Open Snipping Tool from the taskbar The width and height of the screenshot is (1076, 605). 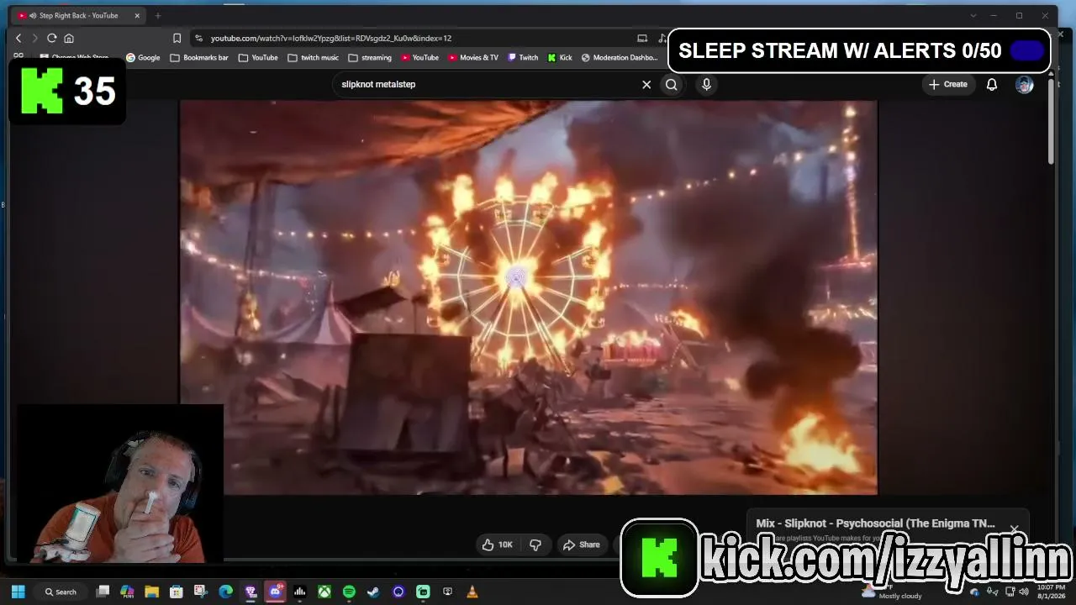click(x=201, y=592)
